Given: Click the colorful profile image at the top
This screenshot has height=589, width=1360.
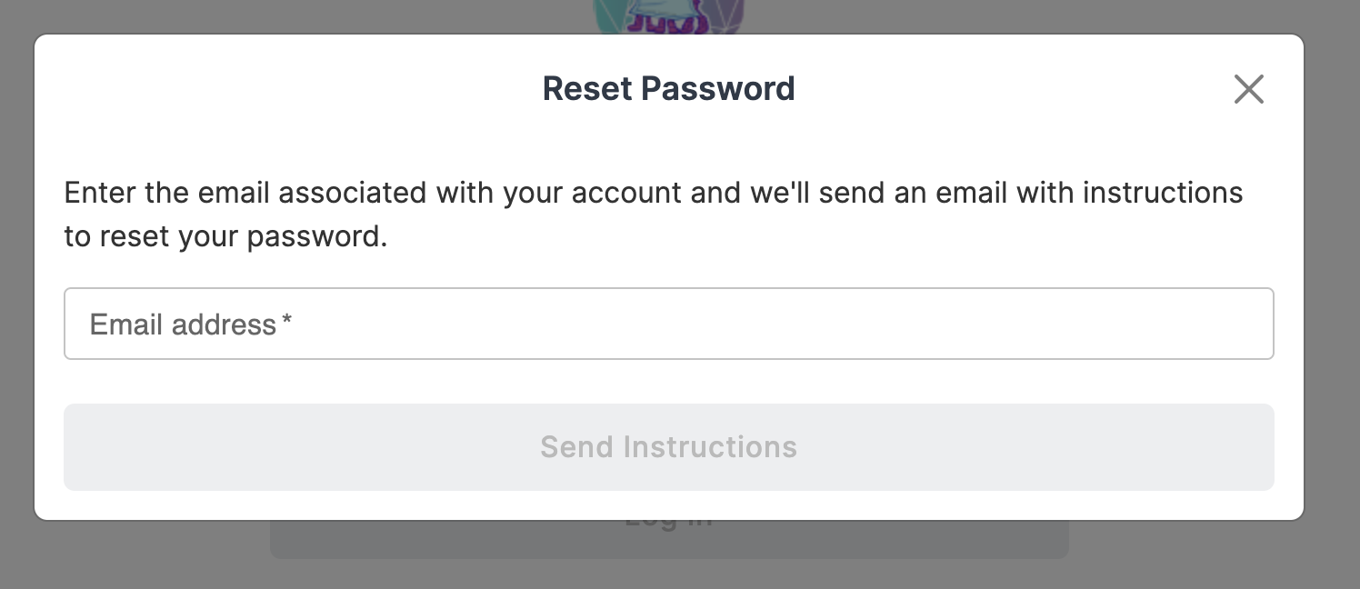Looking at the screenshot, I should coord(668,16).
